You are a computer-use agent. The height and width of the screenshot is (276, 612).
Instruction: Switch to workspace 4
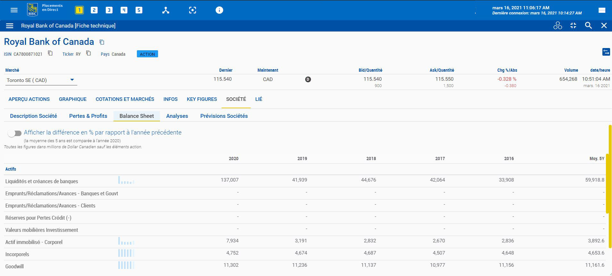[124, 10]
